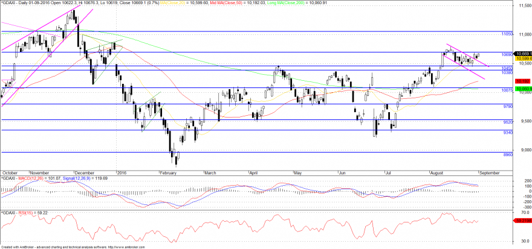Click the 9790 level label
This screenshot has height=249, width=532.
[x=508, y=106]
